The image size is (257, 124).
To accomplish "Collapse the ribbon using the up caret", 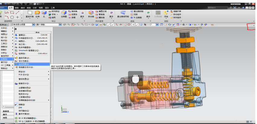I will [x=239, y=8].
